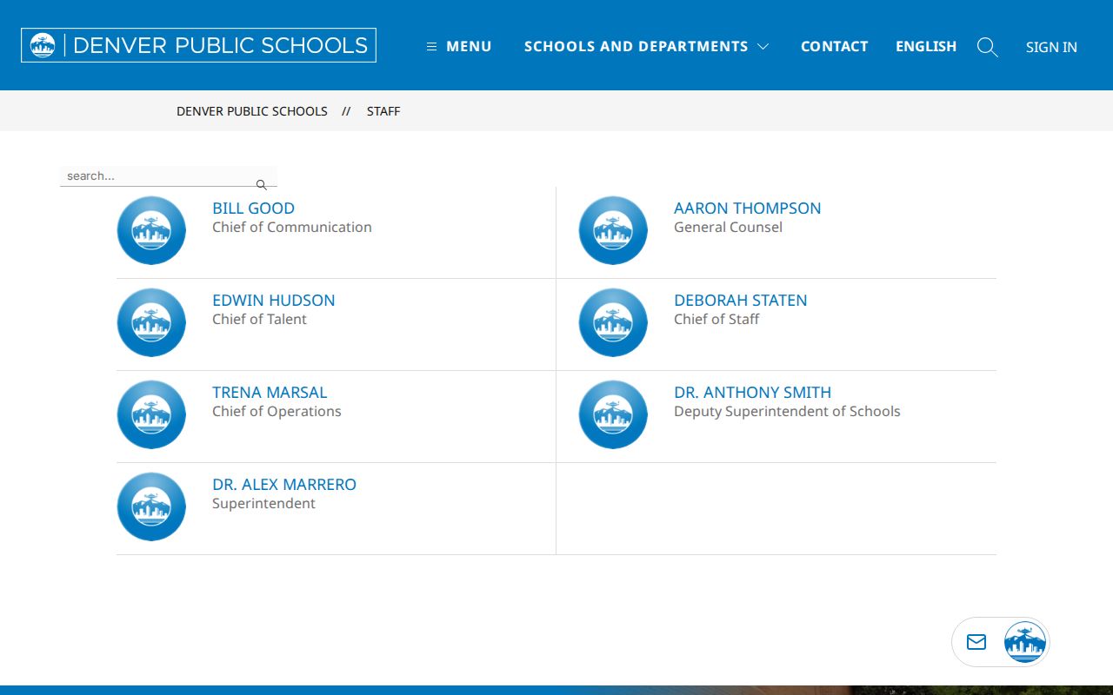The width and height of the screenshot is (1113, 695).
Task: Click Deborah Staten's avatar icon
Action: point(613,322)
